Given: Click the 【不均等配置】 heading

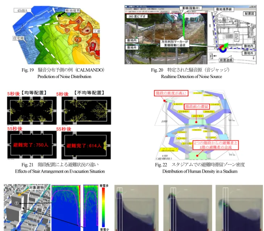Looking at the screenshot, I should [89, 93].
